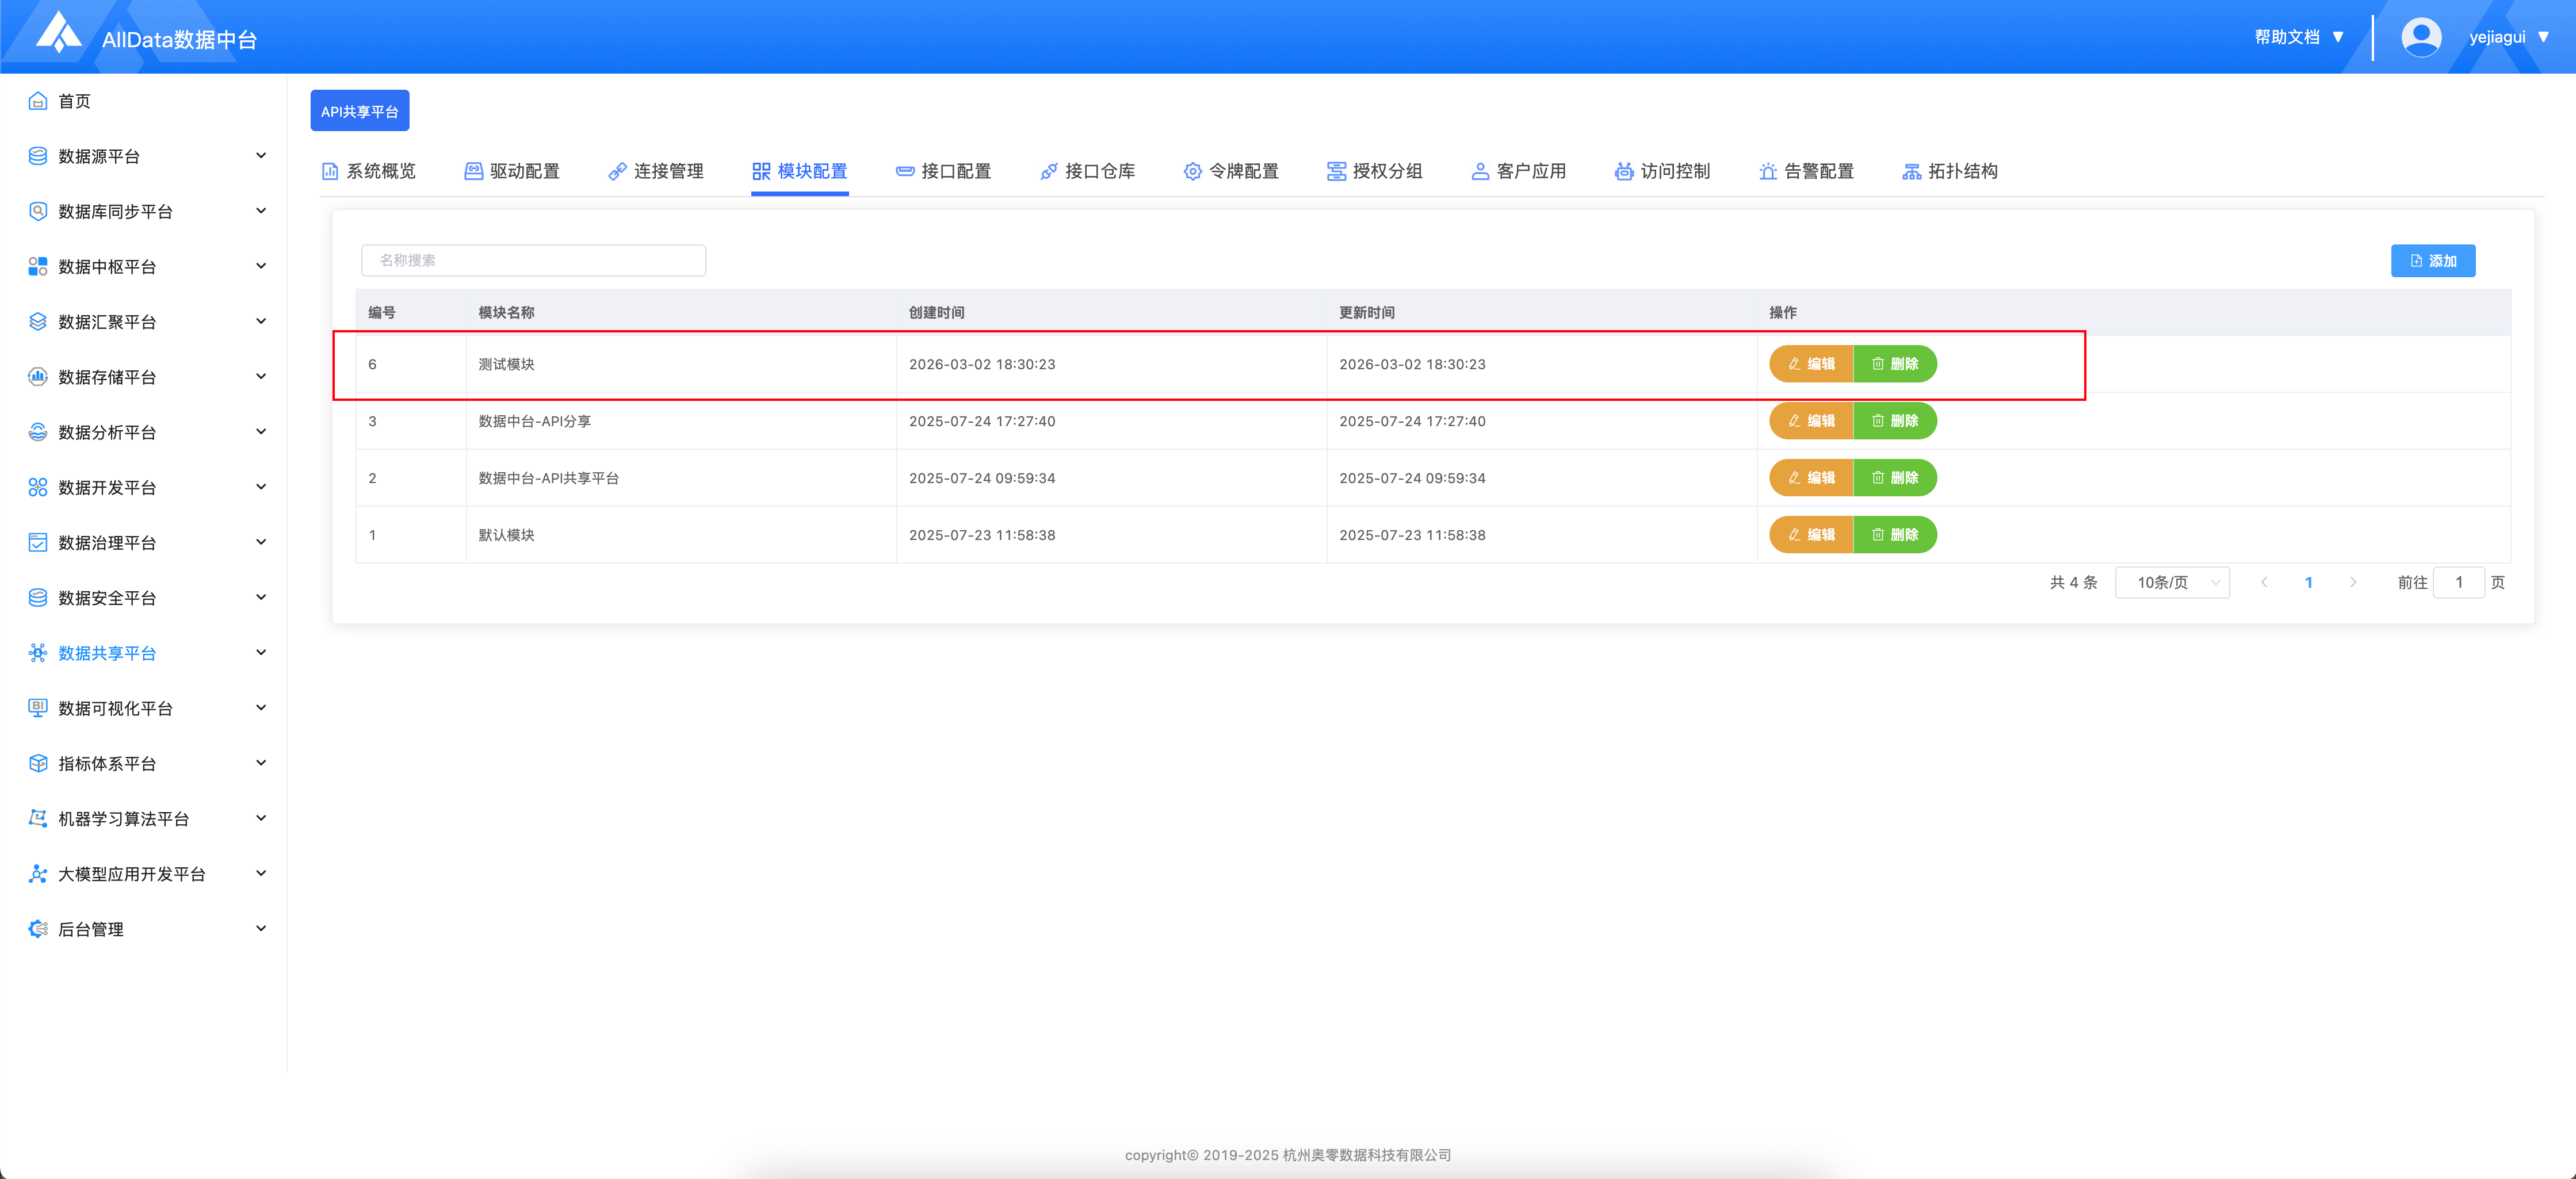Click the user avatar icon
This screenshot has height=1179, width=2576.
[x=2420, y=37]
